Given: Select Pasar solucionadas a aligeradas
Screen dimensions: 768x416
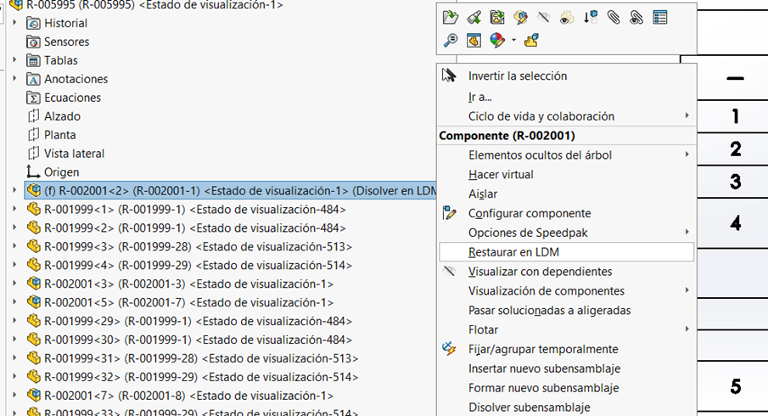Looking at the screenshot, I should (x=566, y=310).
